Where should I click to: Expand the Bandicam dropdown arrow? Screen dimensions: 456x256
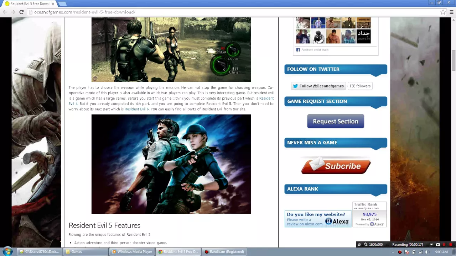pos(431,245)
